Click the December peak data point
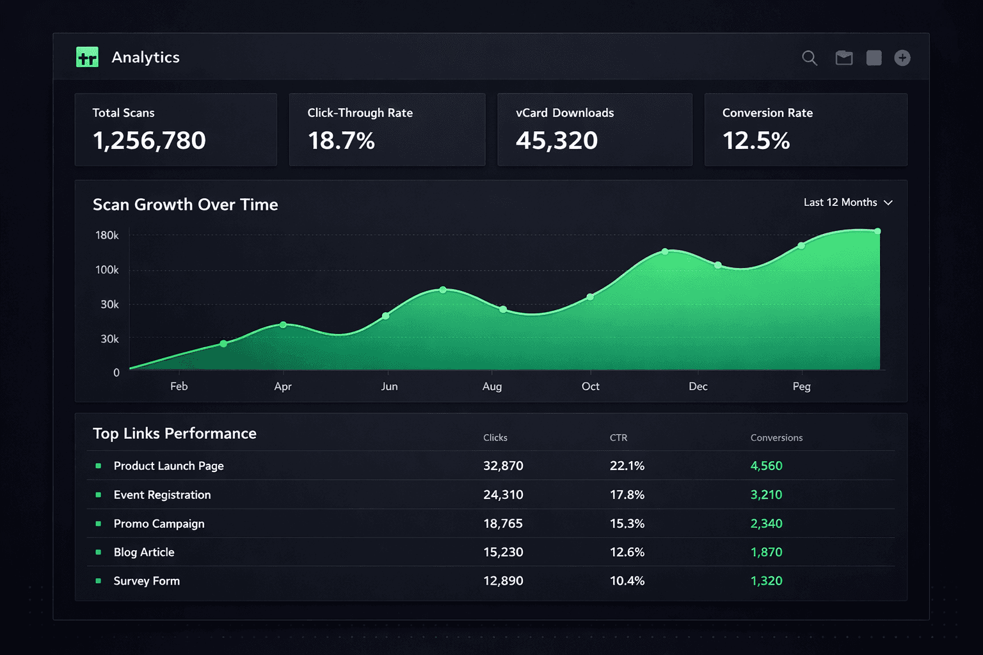 (664, 251)
